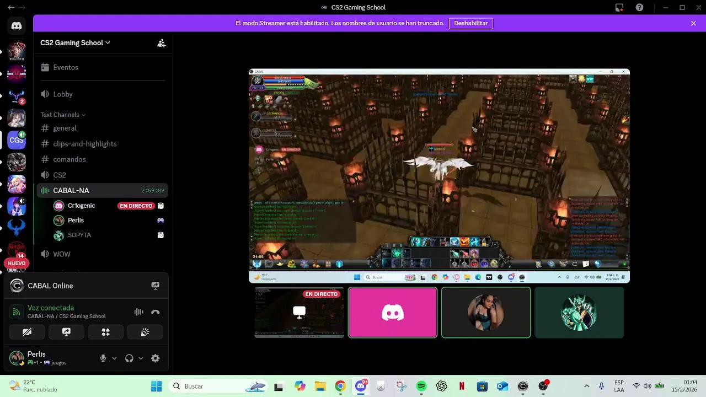
Task: Click the NUEVO unread indicator
Action: 17,264
